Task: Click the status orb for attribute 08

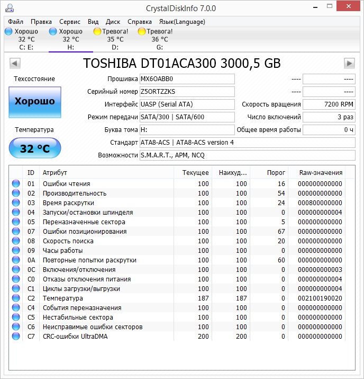Action: click(x=16, y=241)
